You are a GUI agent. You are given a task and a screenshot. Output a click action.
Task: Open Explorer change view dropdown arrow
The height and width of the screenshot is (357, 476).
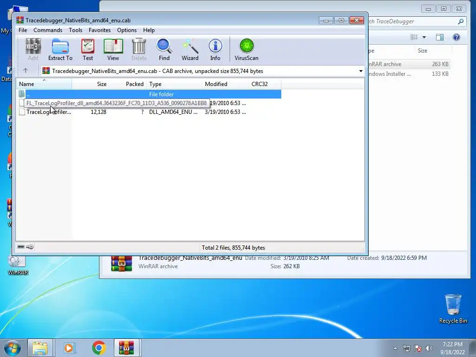(x=424, y=37)
